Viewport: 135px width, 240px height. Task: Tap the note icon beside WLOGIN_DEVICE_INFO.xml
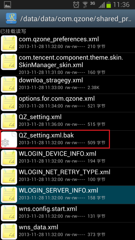click(x=9, y=158)
